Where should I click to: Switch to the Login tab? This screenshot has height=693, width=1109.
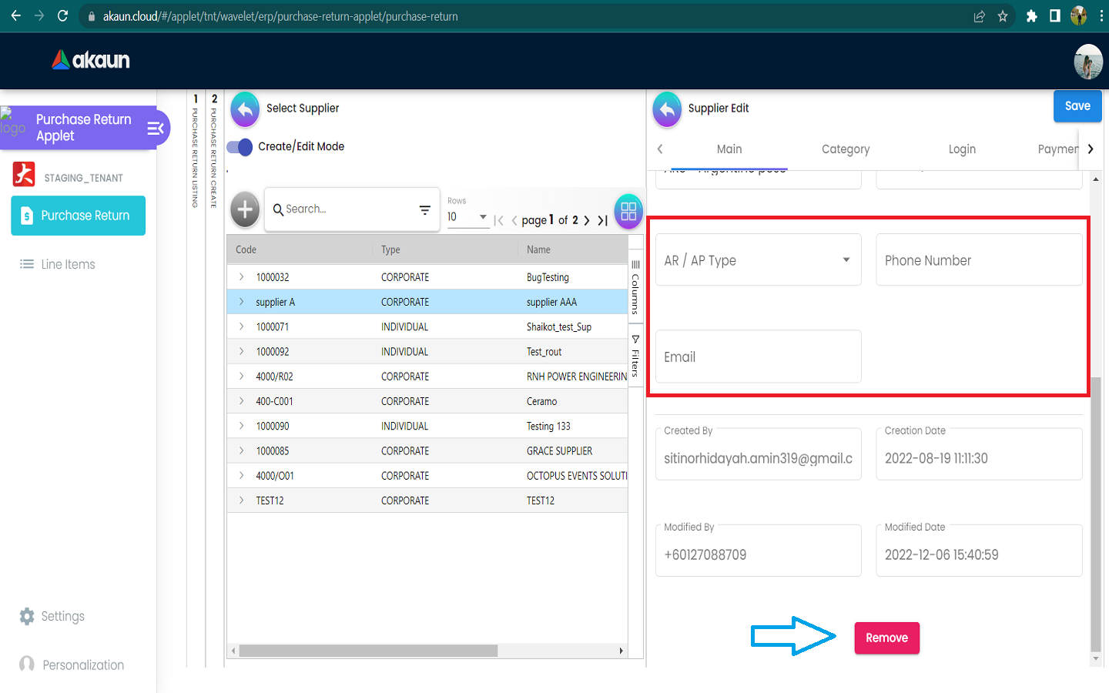[962, 149]
